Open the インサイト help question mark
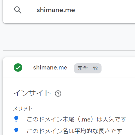Viewport: 135px width, 135px height. (58, 94)
